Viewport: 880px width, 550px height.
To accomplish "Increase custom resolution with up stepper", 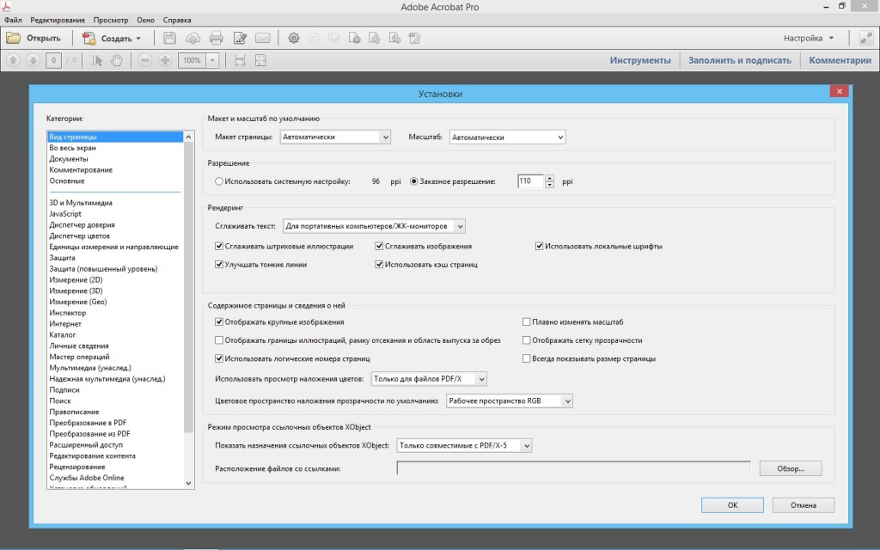I will pos(549,178).
